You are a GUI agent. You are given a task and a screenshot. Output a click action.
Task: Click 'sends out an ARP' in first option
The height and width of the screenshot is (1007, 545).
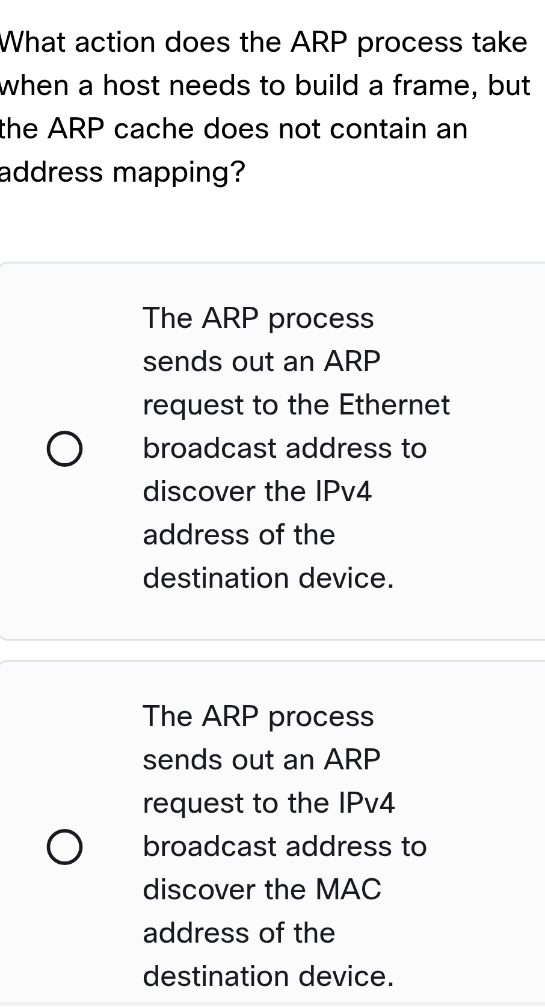262,362
